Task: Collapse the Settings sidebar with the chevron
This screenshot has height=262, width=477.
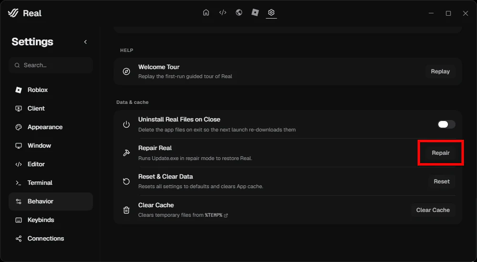Action: [x=85, y=42]
